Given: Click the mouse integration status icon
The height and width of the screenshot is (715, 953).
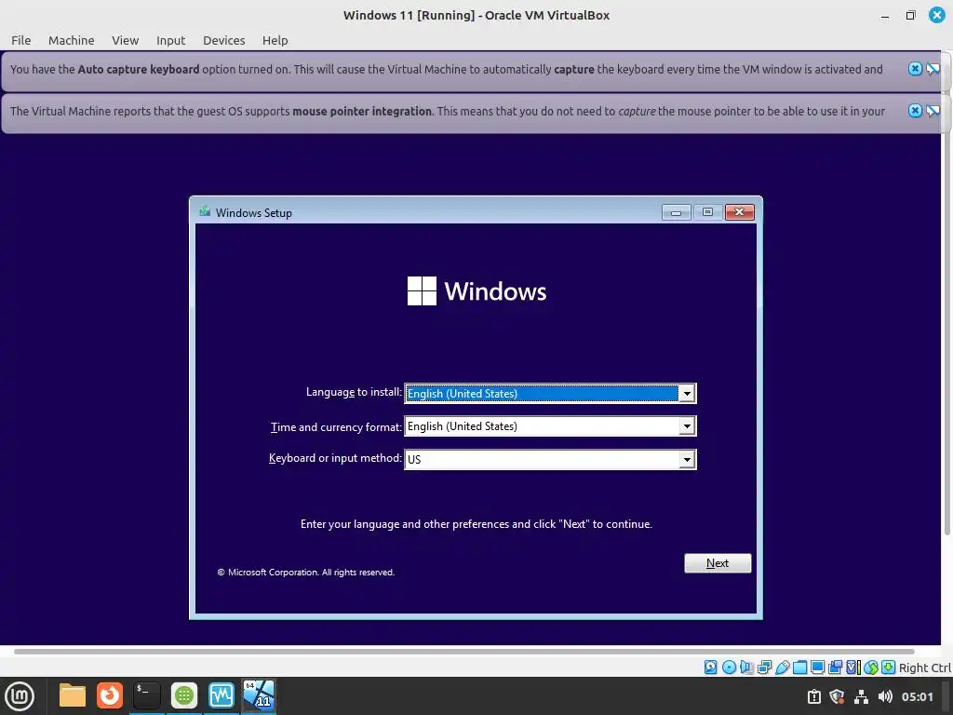Looking at the screenshot, I should pyautogui.click(x=871, y=668).
